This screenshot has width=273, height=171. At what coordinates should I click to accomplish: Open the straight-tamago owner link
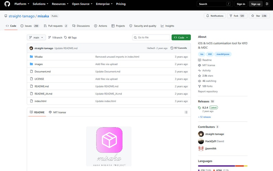tap(22, 16)
